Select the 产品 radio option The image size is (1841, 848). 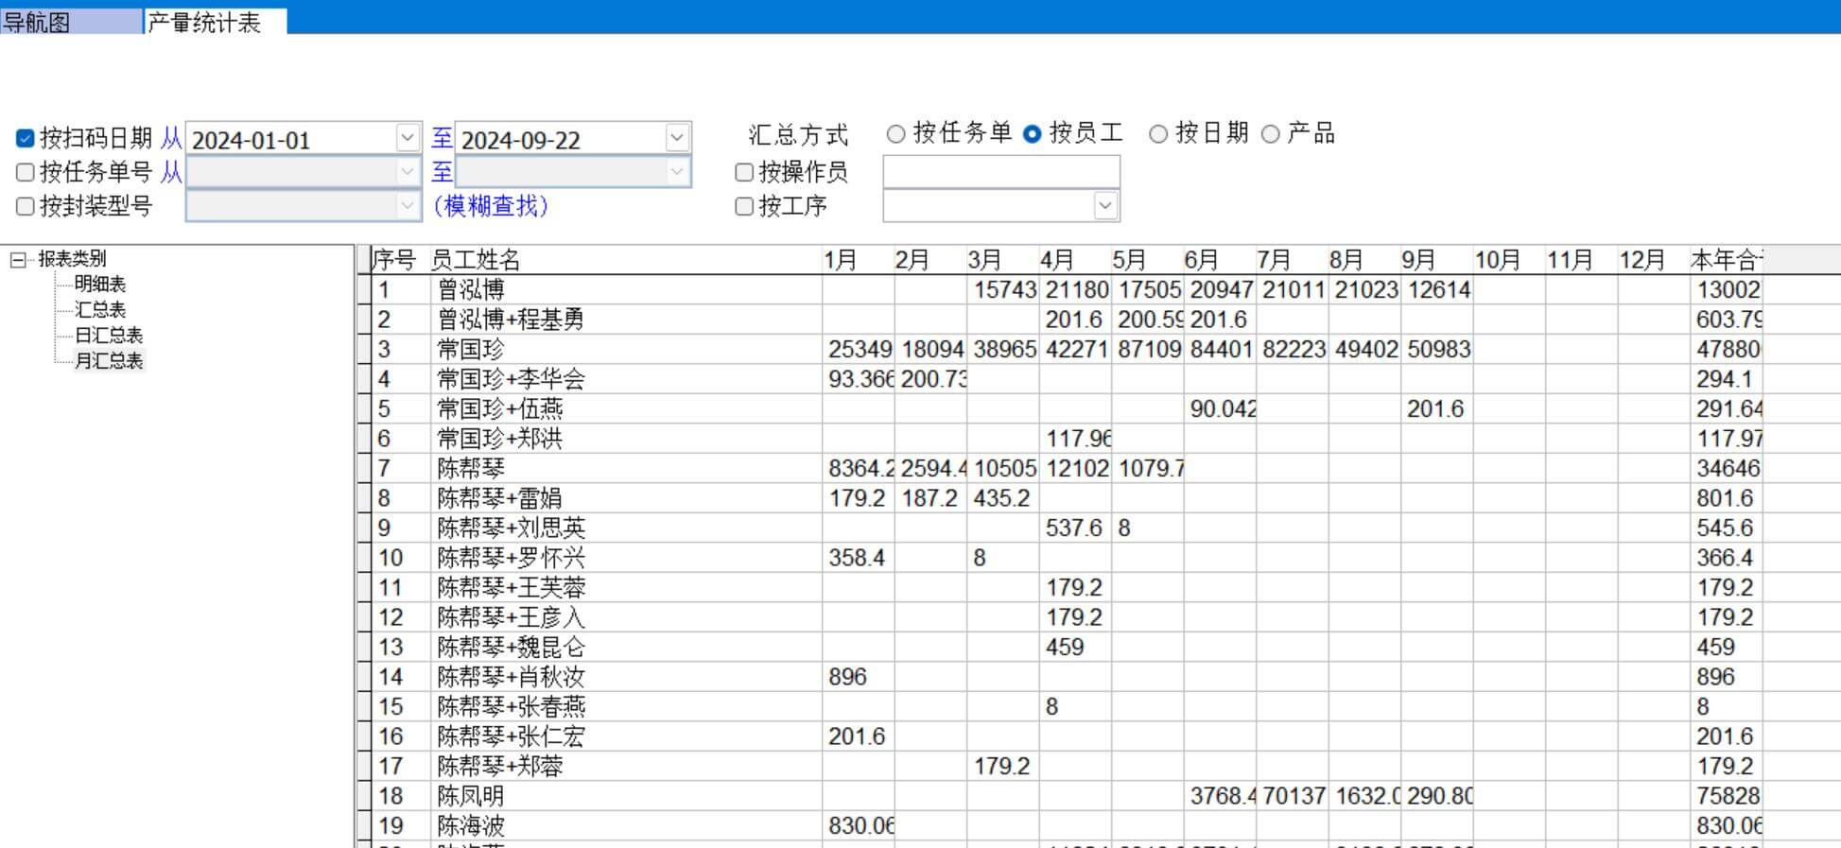click(1271, 134)
